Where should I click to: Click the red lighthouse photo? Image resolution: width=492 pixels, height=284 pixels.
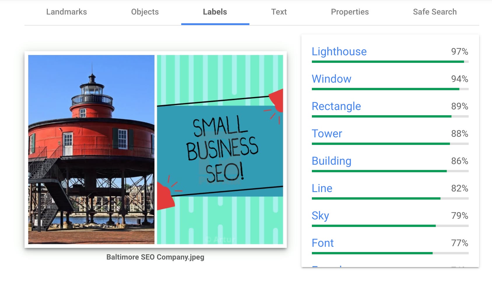pyautogui.click(x=91, y=149)
